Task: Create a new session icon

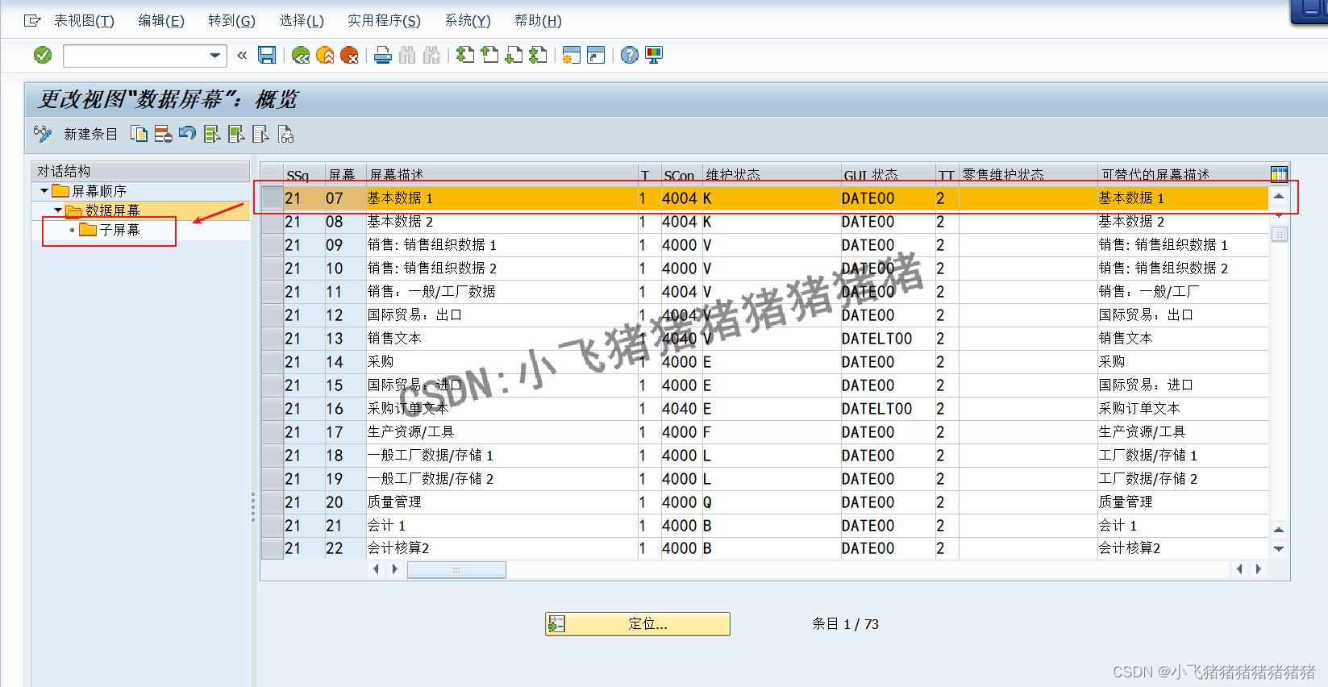Action: point(572,55)
